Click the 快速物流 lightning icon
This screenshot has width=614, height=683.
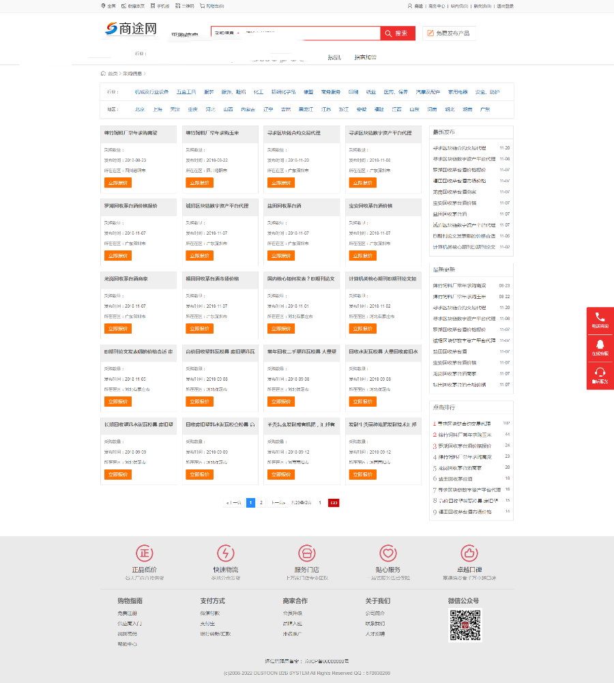pos(225,553)
